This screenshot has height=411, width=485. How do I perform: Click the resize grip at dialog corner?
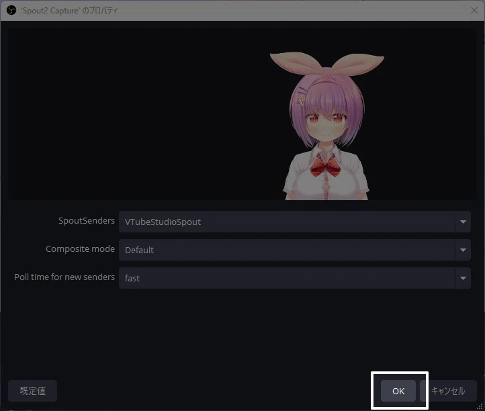480,407
